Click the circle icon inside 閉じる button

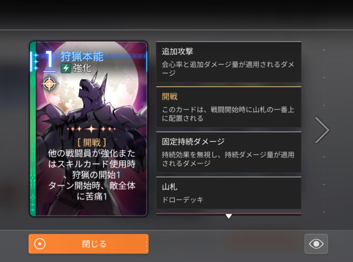(x=40, y=244)
